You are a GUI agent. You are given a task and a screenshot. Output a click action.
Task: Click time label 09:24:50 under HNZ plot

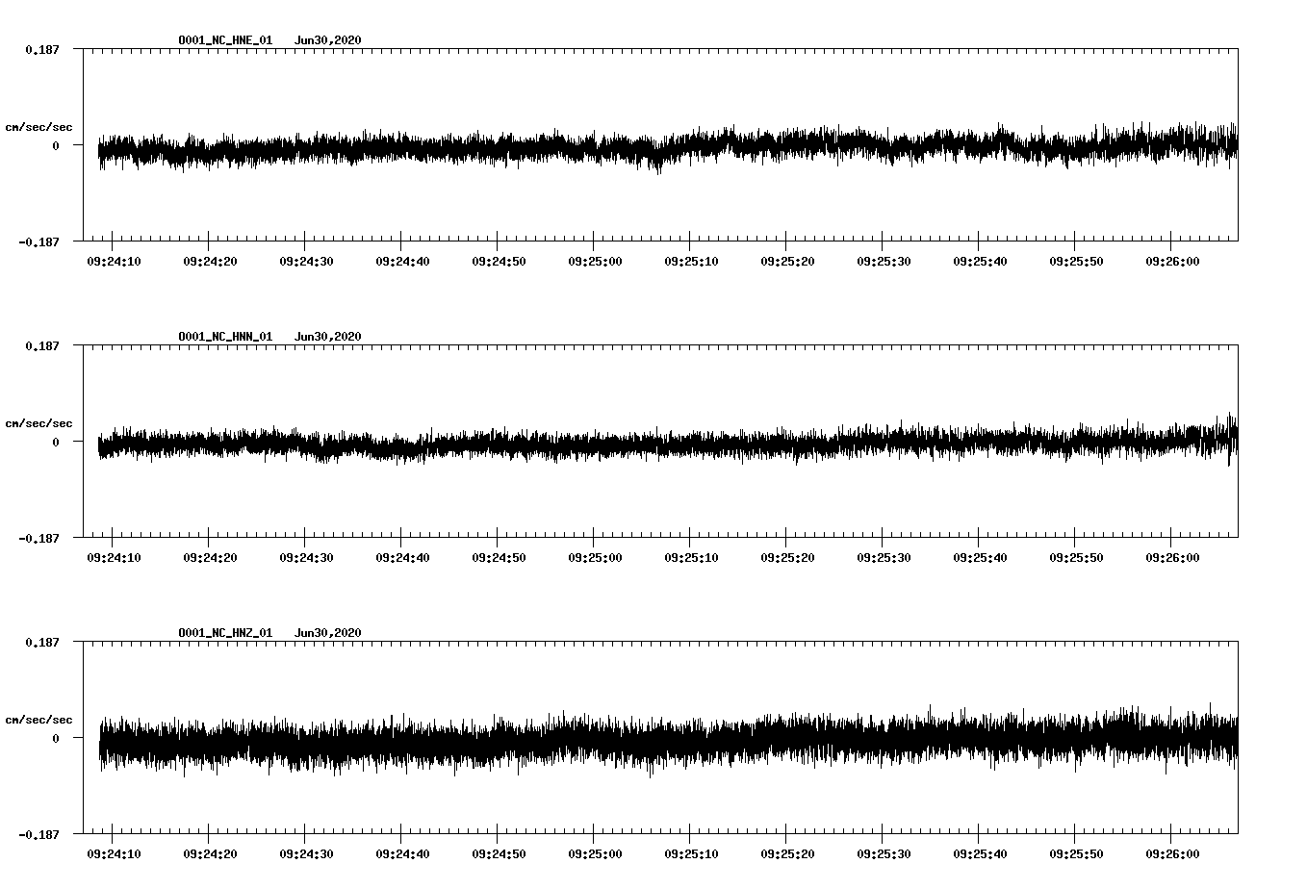tap(499, 853)
